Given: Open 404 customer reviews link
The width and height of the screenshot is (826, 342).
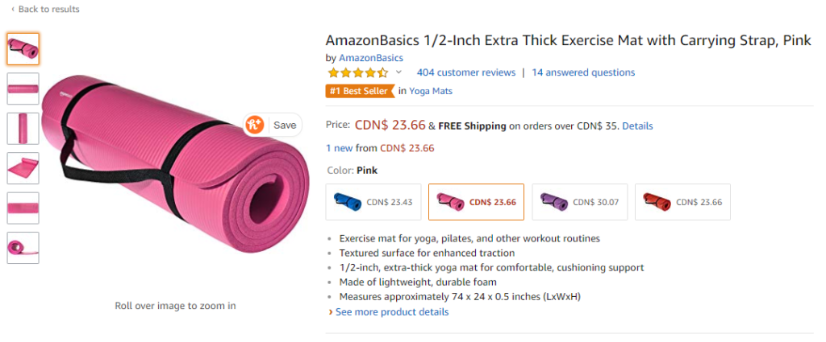Looking at the screenshot, I should point(466,72).
